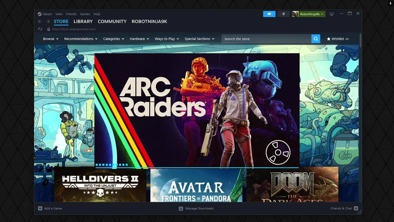Click the Add a Game label
The image size is (394, 222).
coord(53,208)
